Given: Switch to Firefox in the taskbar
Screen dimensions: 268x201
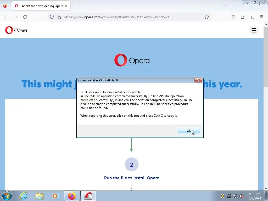Looking at the screenshot, I should point(72,196).
